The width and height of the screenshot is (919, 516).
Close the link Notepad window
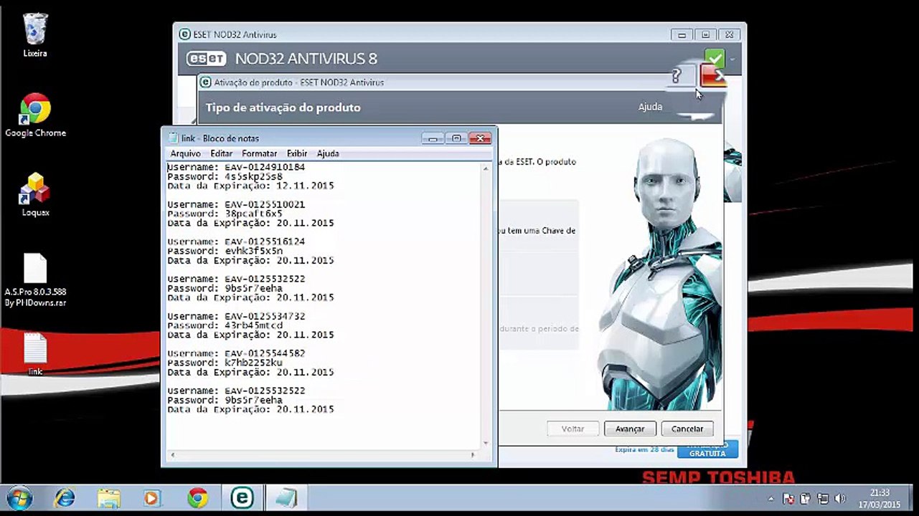point(480,138)
